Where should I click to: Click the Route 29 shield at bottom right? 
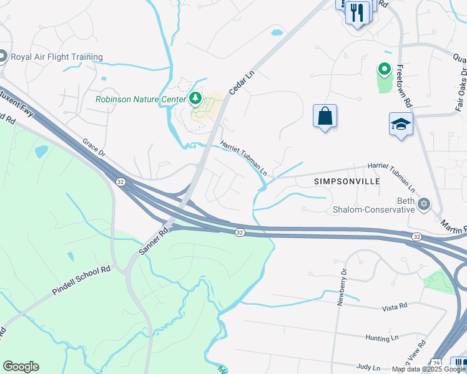[x=436, y=363]
